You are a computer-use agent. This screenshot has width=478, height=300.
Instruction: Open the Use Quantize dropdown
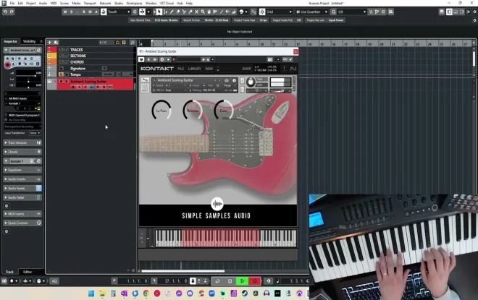coord(311,12)
